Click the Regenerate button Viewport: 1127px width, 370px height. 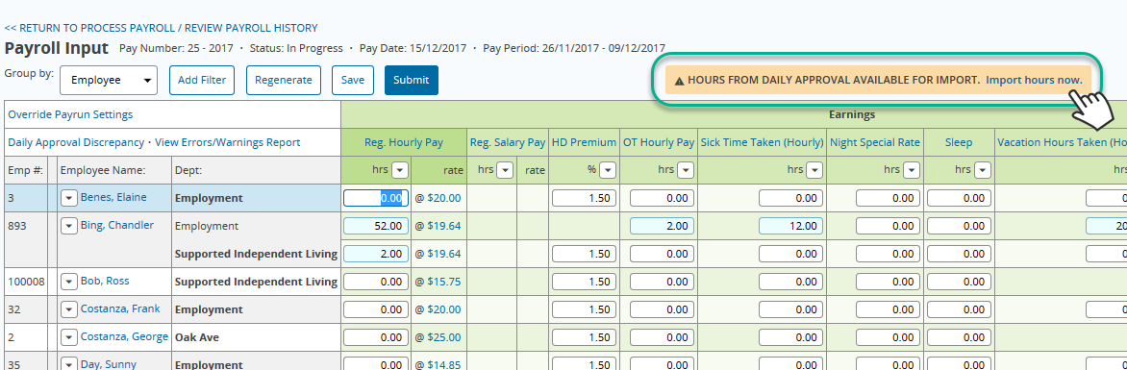pyautogui.click(x=283, y=81)
